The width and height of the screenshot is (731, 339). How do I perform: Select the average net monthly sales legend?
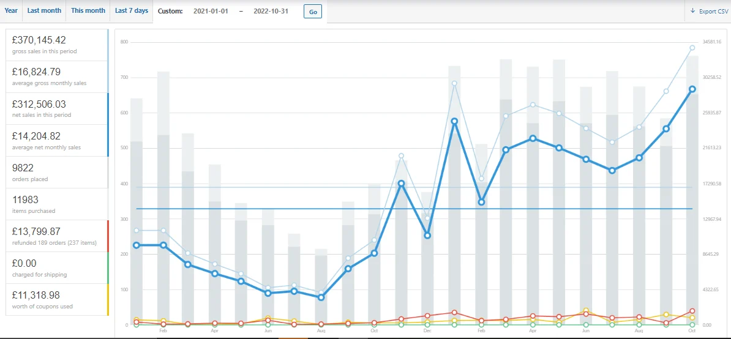[57, 141]
